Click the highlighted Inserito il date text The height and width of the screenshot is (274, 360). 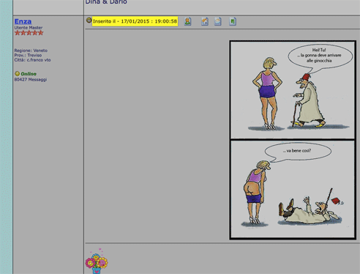click(x=135, y=21)
